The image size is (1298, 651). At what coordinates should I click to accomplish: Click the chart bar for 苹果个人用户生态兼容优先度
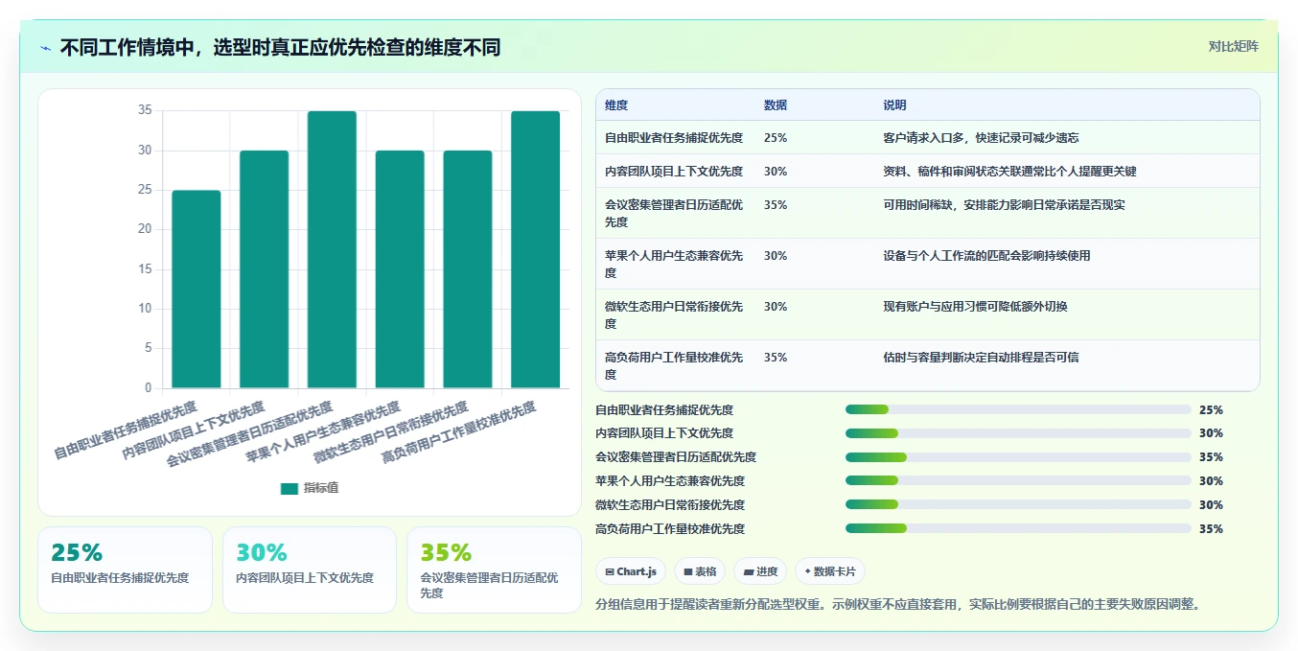400,269
